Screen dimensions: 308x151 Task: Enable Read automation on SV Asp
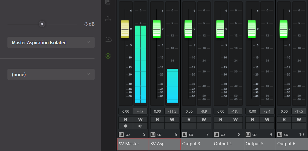[157, 120]
